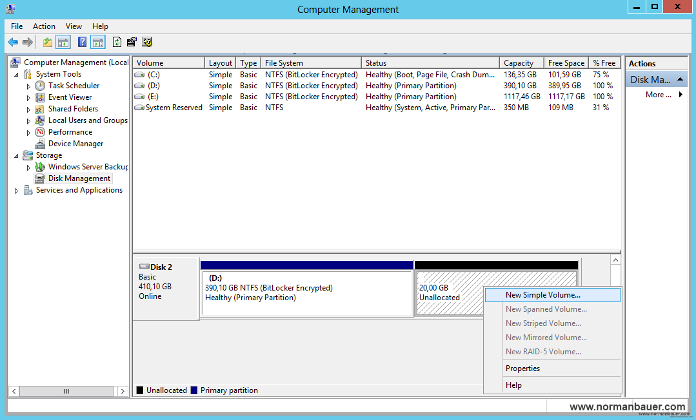The width and height of the screenshot is (696, 420).
Task: Open the Action menu
Action: pyautogui.click(x=44, y=26)
